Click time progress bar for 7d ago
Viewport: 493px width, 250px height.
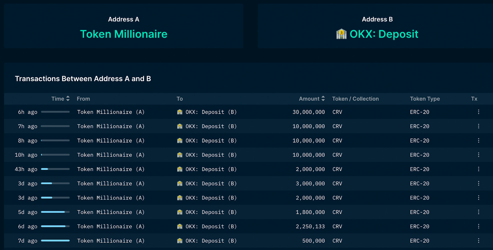(55, 240)
